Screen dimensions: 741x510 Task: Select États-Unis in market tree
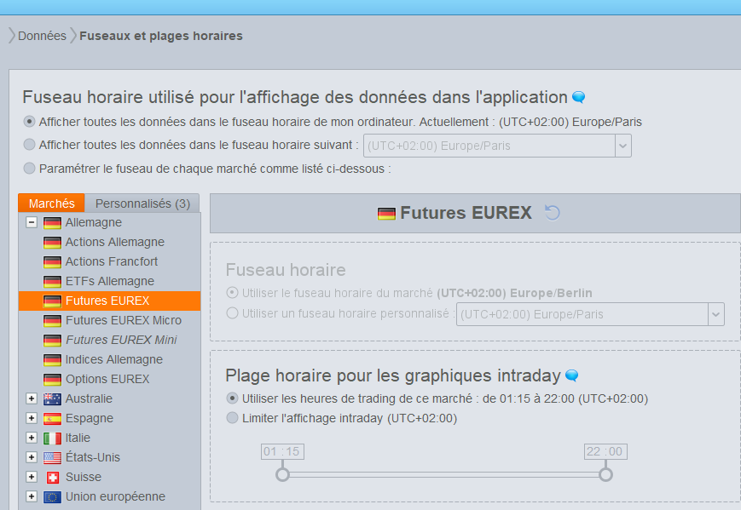tap(93, 457)
